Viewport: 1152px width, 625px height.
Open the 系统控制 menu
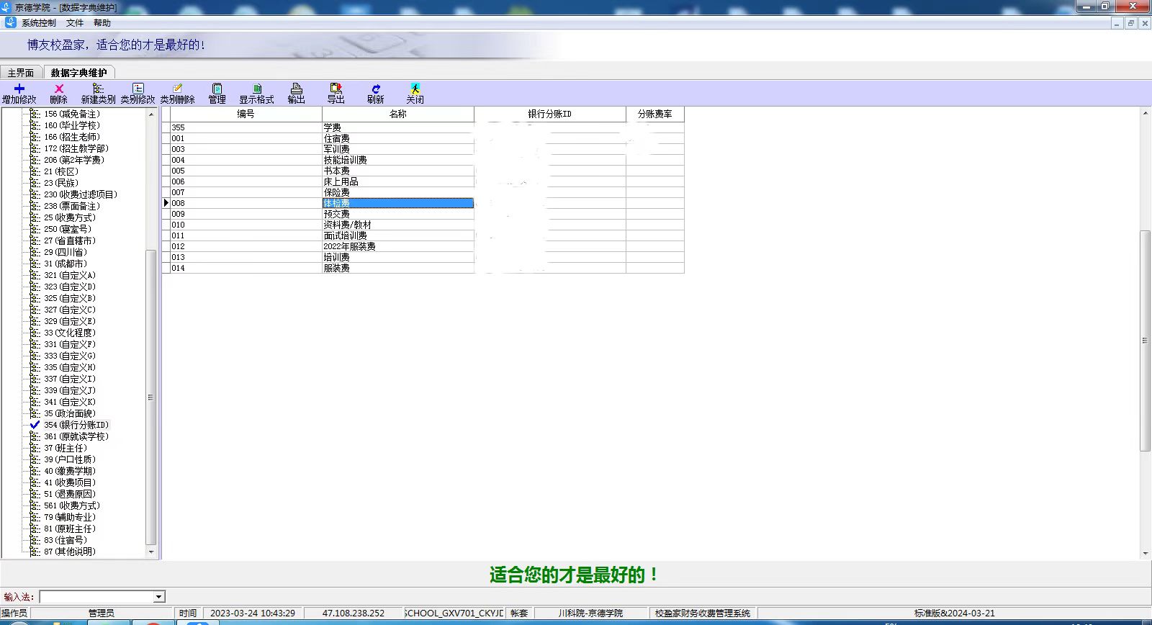click(x=38, y=23)
